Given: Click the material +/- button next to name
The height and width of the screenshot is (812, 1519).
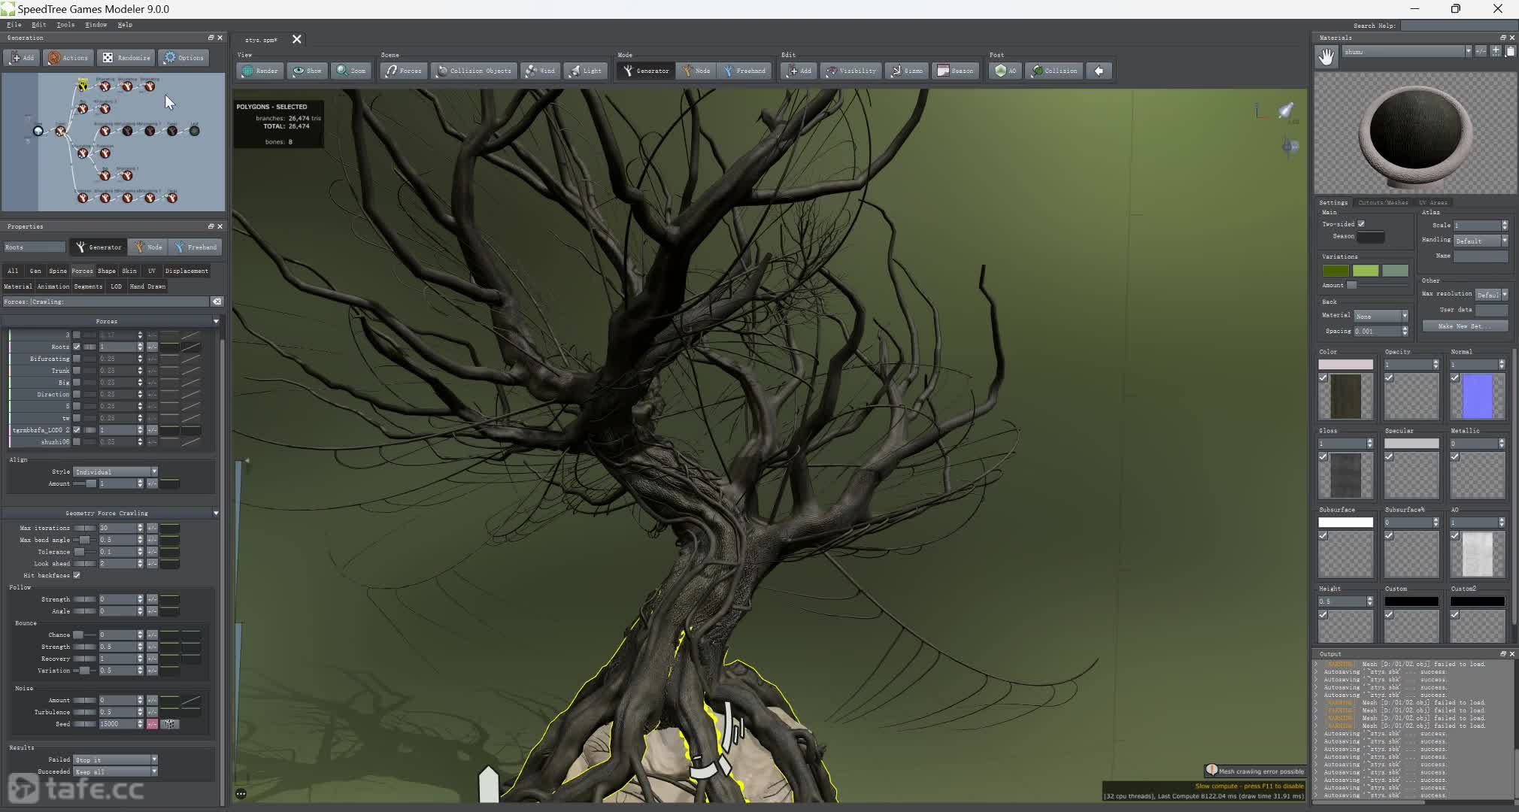Looking at the screenshot, I should (x=1481, y=51).
